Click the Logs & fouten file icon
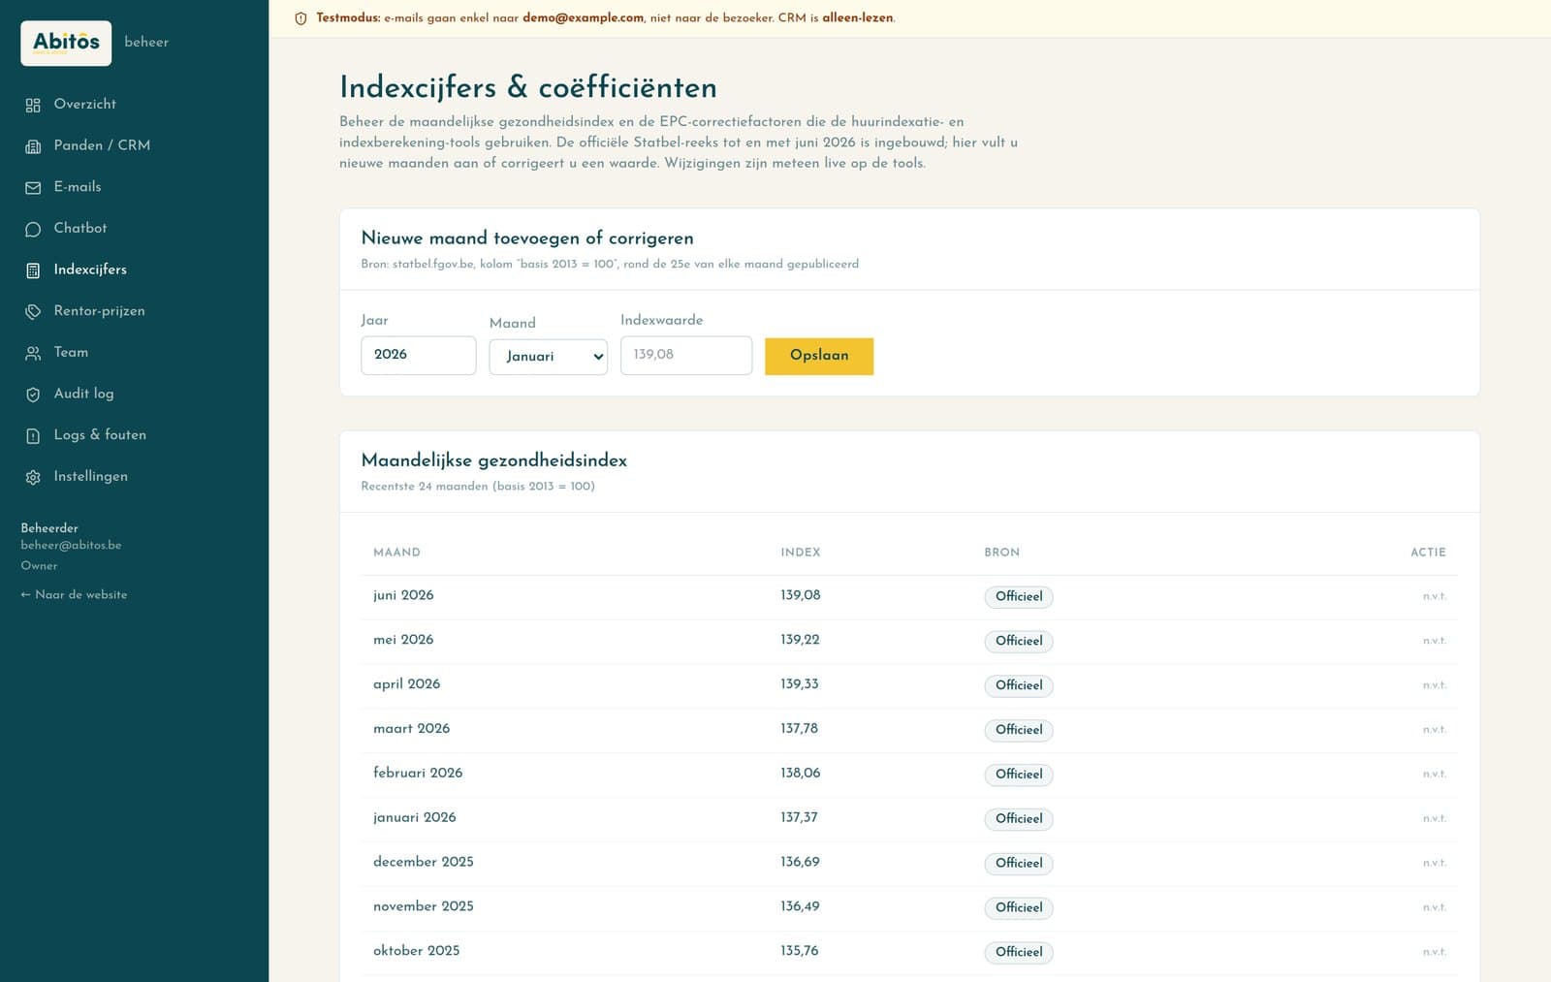Viewport: 1551px width, 982px height. pos(33,436)
